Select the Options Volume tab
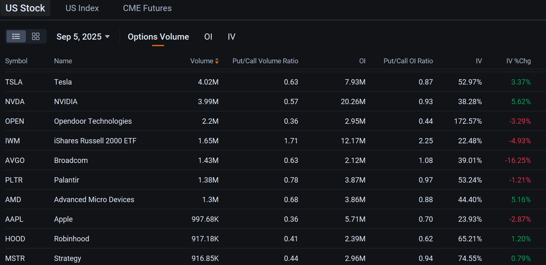This screenshot has width=546, height=265. coord(158,36)
